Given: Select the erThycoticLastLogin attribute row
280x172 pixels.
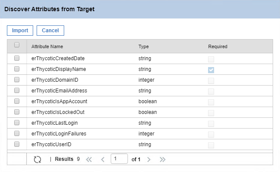Looking at the screenshot, I should tap(140, 123).
